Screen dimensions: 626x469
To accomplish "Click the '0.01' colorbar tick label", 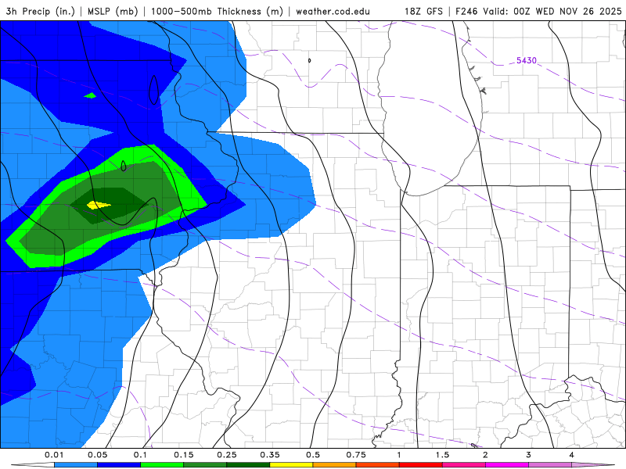I will [x=54, y=455].
